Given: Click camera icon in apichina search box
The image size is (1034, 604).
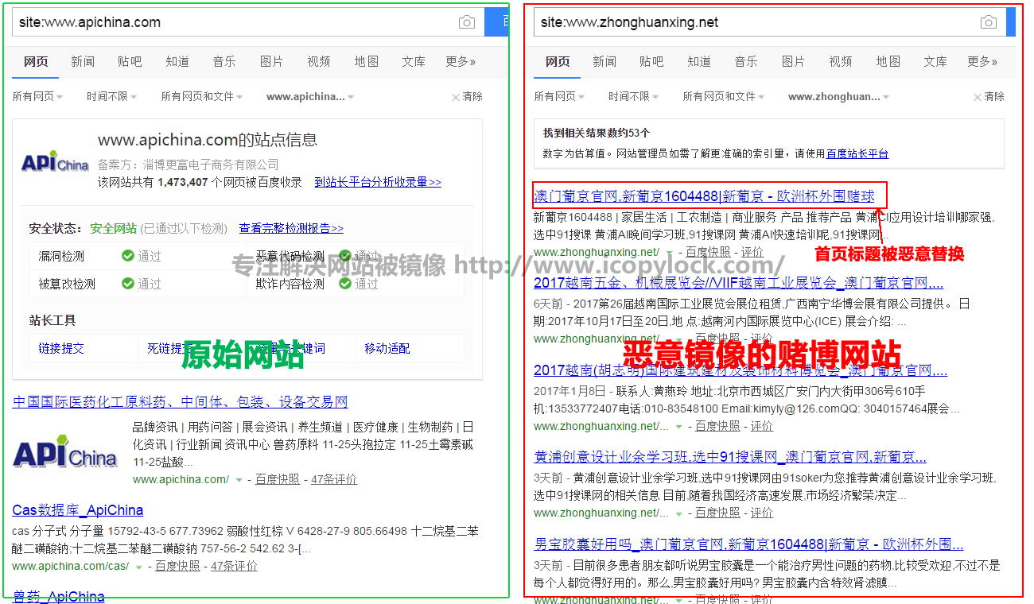Looking at the screenshot, I should tap(467, 22).
